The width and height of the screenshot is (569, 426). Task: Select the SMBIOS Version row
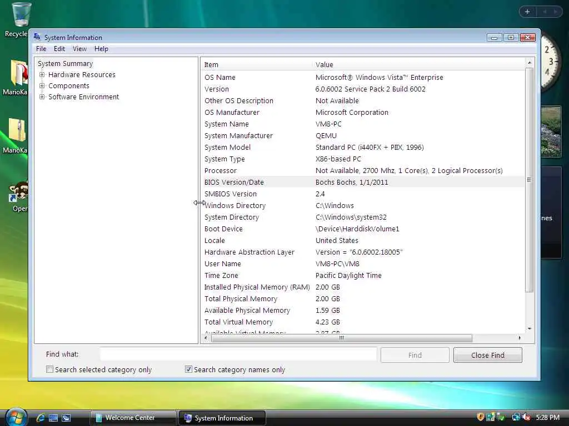point(363,194)
